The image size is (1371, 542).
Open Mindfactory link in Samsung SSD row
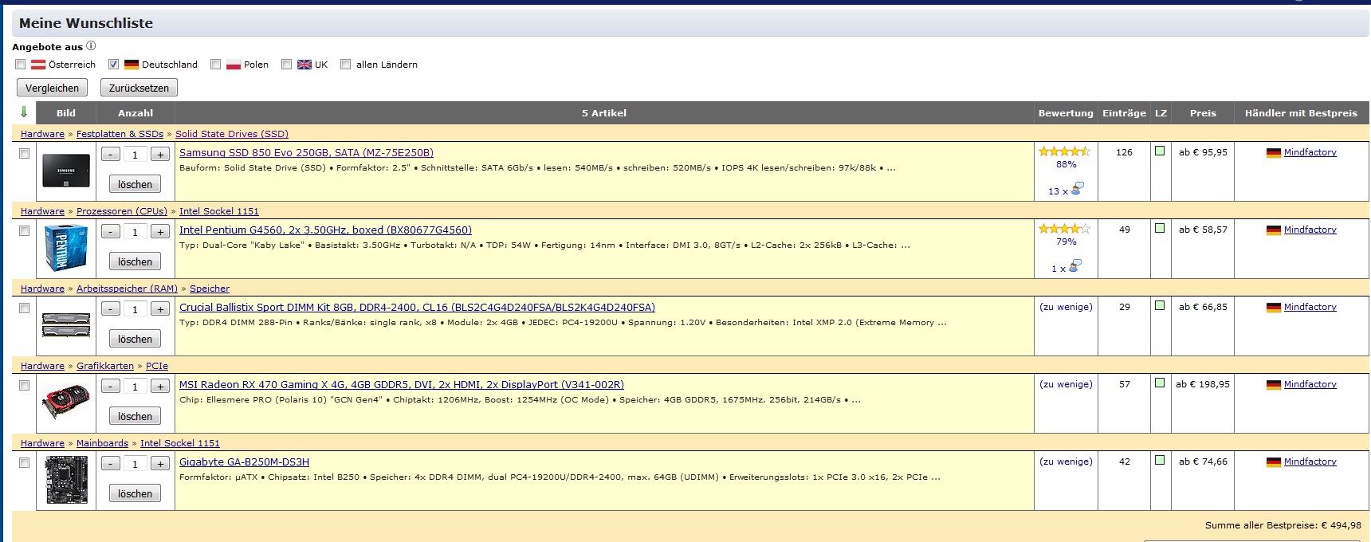[1310, 152]
